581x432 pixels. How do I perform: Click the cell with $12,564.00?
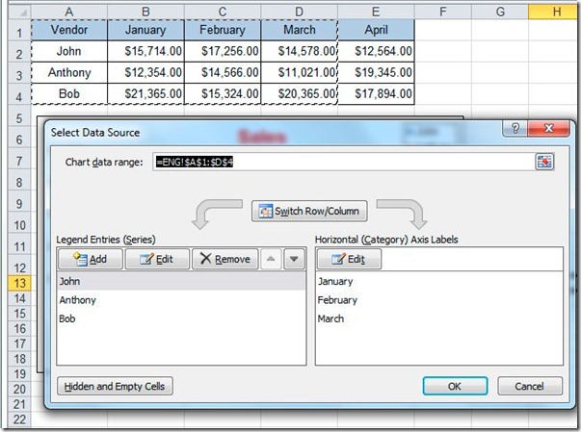[376, 51]
